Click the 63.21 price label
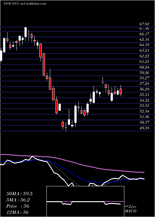155x217 pixels. [144, 50]
